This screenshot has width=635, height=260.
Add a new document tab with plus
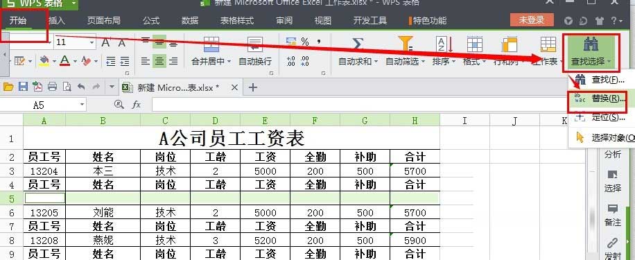253,87
